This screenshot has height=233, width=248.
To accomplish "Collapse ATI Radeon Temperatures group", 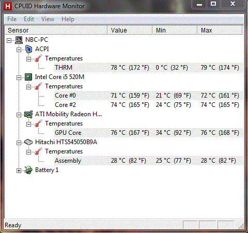I will pyautogui.click(x=28, y=124).
